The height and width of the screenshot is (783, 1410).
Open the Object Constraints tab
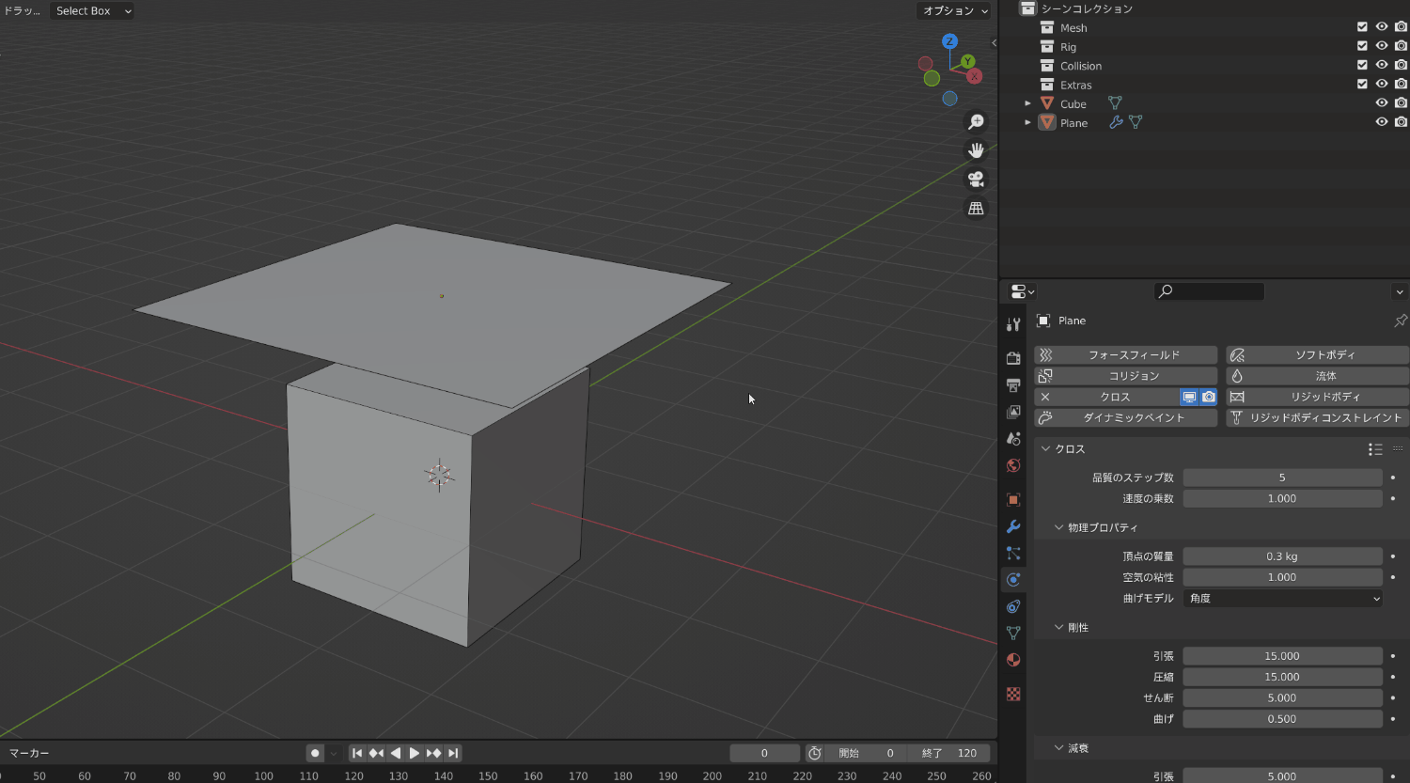[1013, 606]
